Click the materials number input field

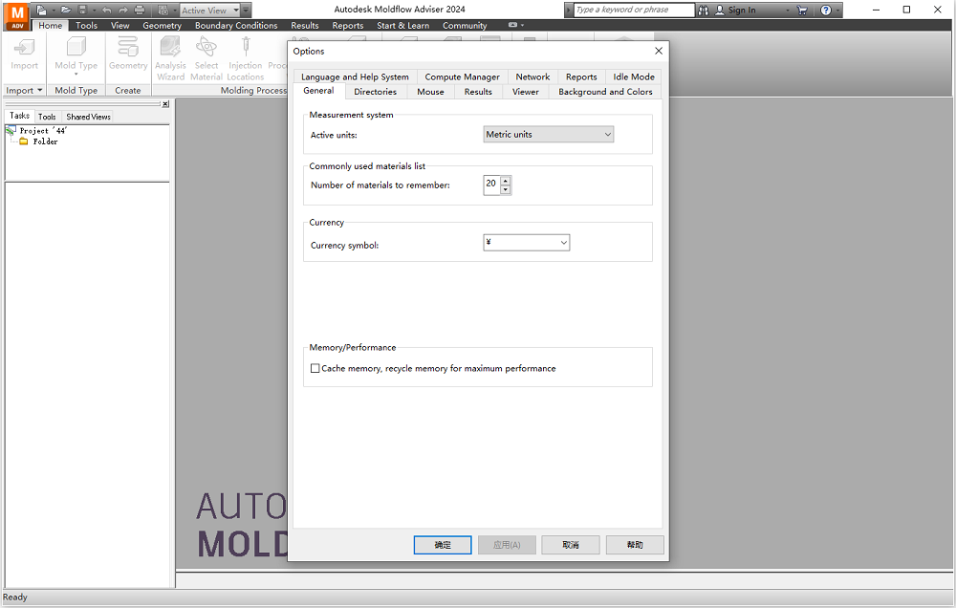[x=492, y=185]
